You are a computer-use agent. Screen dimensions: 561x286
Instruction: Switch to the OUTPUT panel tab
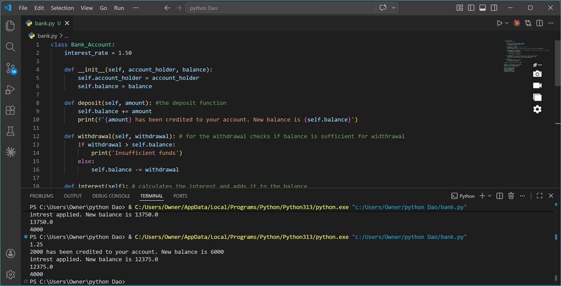tap(72, 196)
